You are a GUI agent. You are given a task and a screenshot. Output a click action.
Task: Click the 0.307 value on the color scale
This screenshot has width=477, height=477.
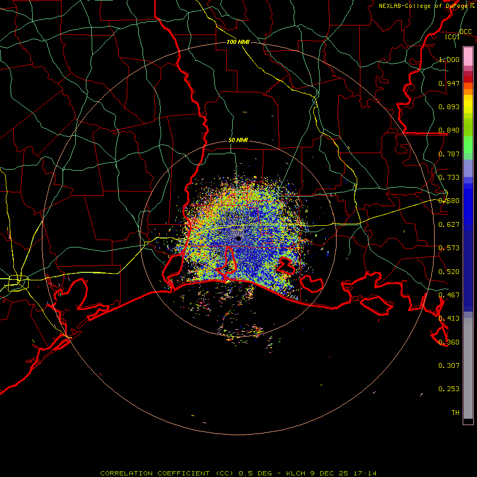449,366
